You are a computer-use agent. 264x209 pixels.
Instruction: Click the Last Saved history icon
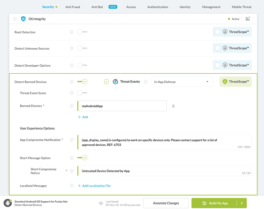tap(101, 203)
